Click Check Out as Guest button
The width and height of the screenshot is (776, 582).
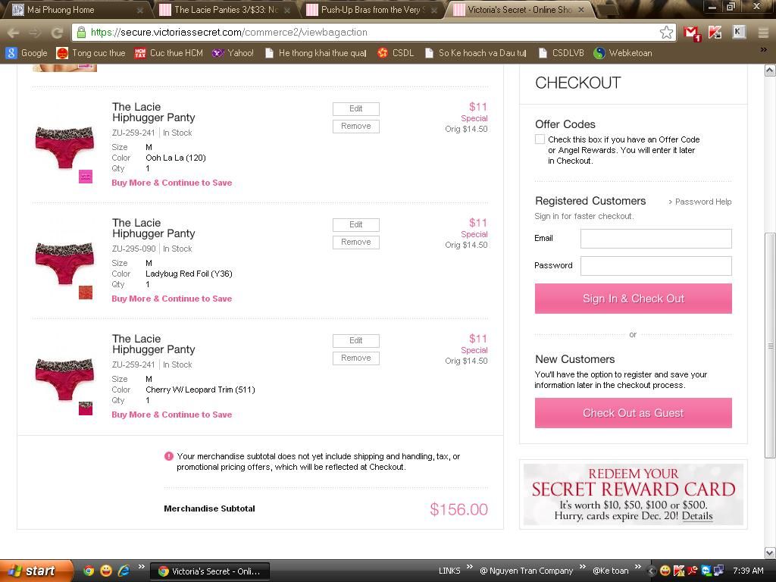[x=633, y=413]
